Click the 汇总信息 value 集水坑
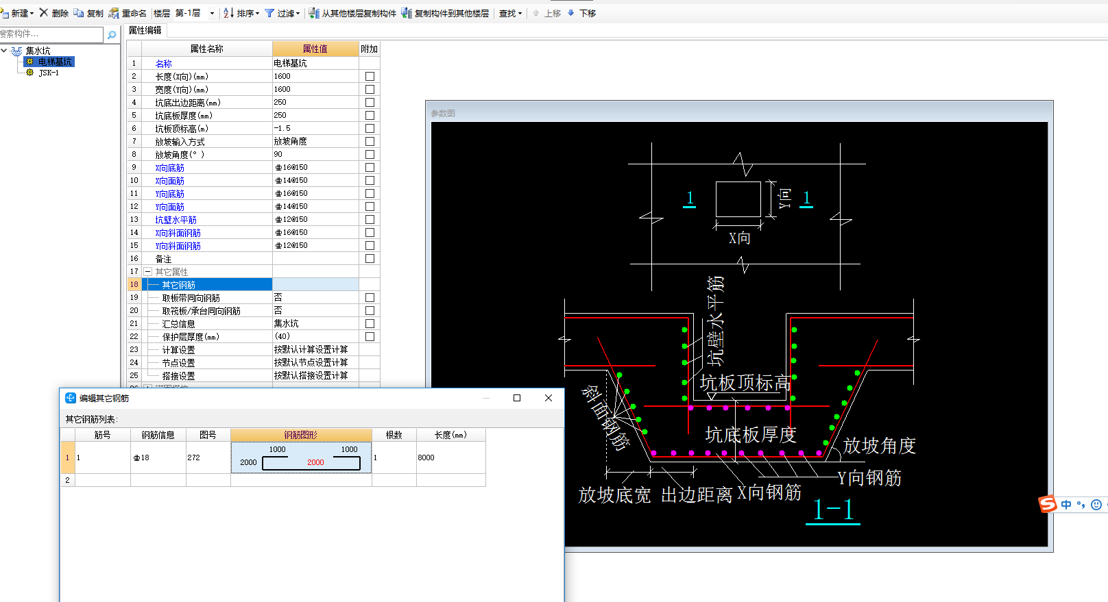1108x602 pixels. [x=315, y=324]
